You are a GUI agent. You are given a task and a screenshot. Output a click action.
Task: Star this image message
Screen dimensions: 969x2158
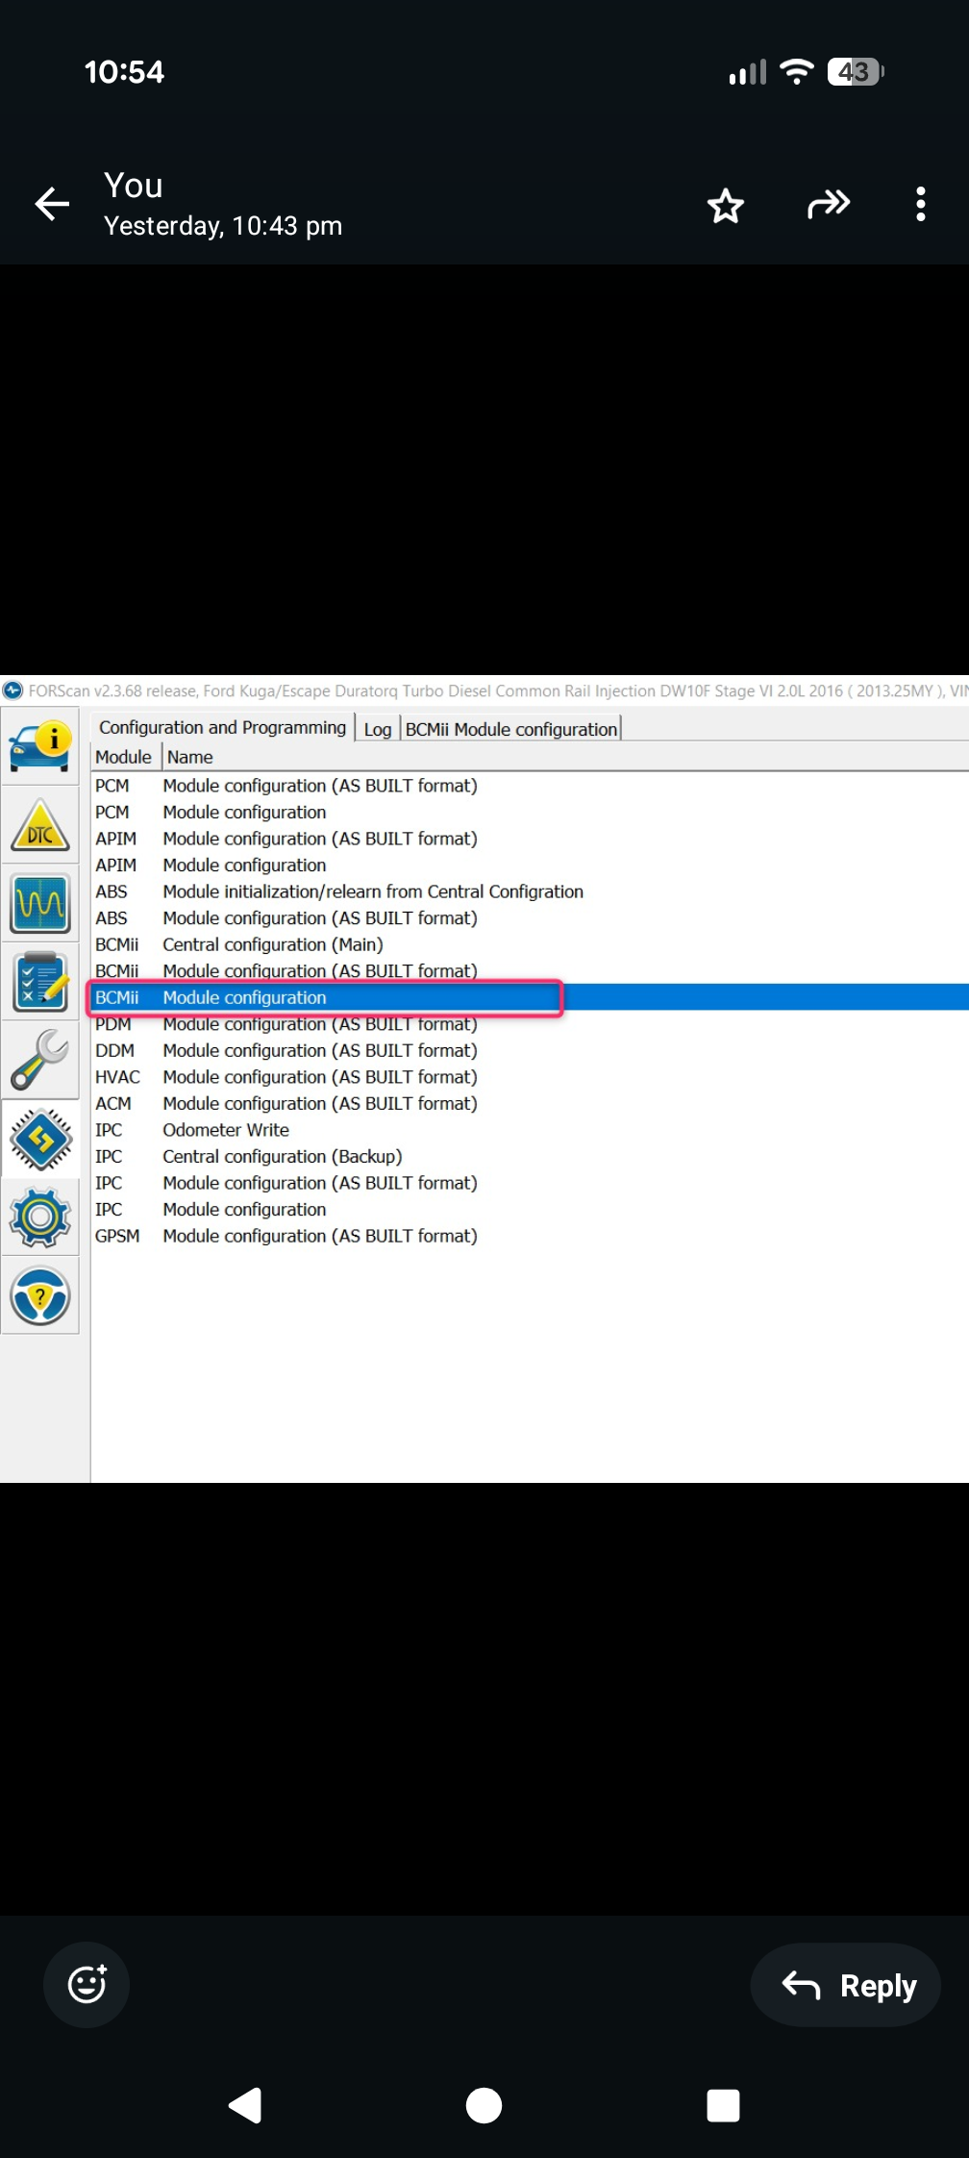[x=726, y=205]
